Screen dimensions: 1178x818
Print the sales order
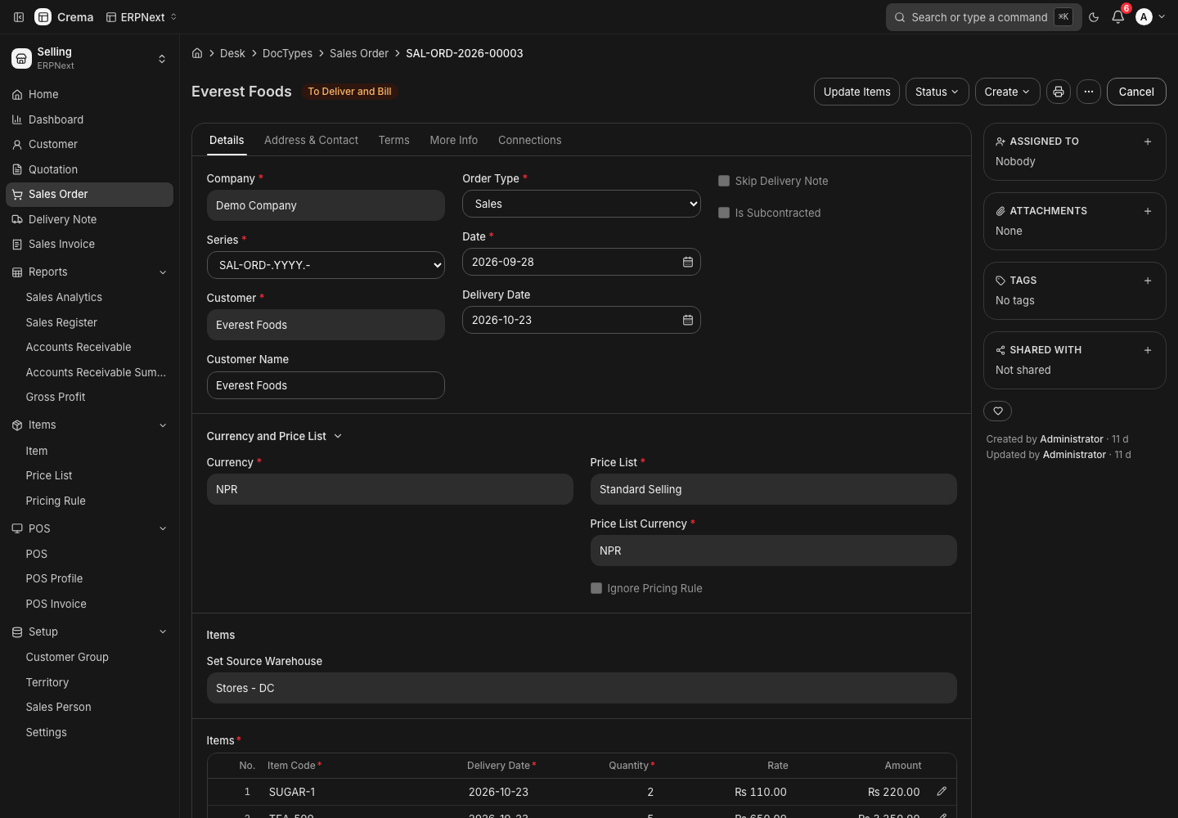[1059, 92]
